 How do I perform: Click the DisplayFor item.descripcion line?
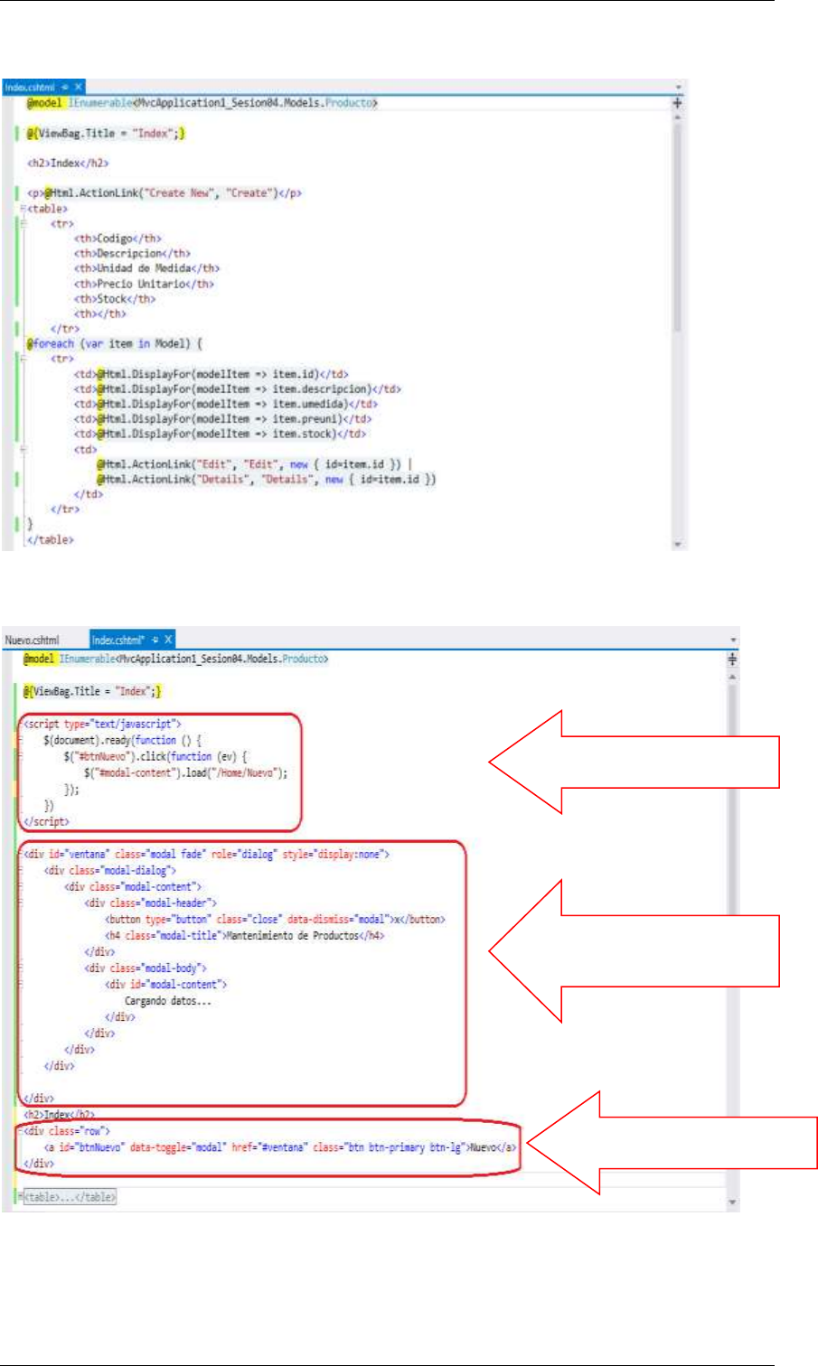pos(238,389)
